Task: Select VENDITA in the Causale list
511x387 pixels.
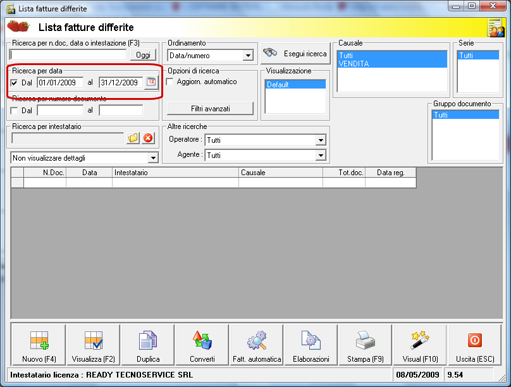Action: [x=392, y=63]
